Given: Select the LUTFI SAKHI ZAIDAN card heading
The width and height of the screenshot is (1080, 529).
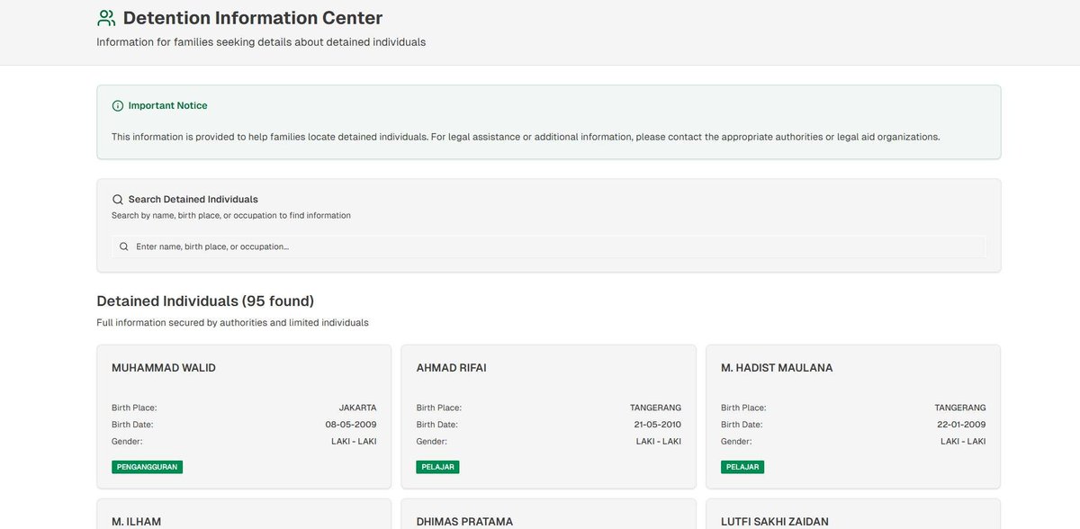Looking at the screenshot, I should [x=775, y=522].
